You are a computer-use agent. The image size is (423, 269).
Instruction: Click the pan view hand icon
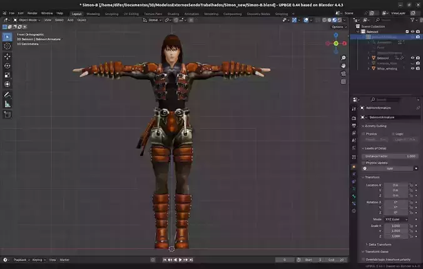(x=344, y=66)
